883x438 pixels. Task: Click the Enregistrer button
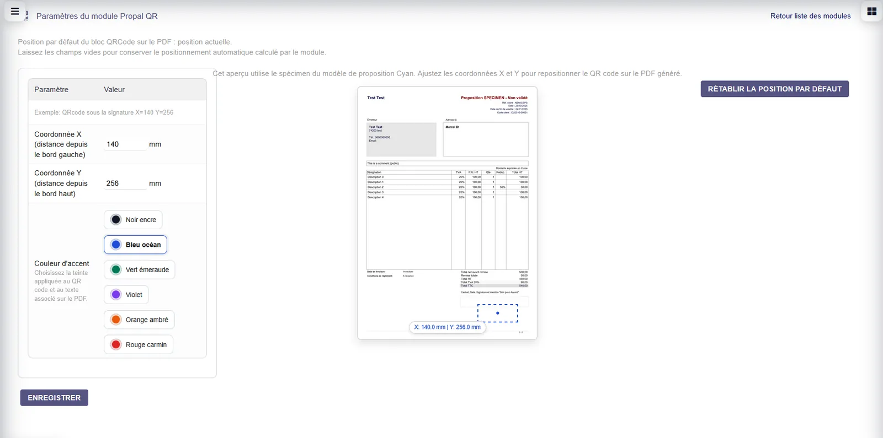54,398
